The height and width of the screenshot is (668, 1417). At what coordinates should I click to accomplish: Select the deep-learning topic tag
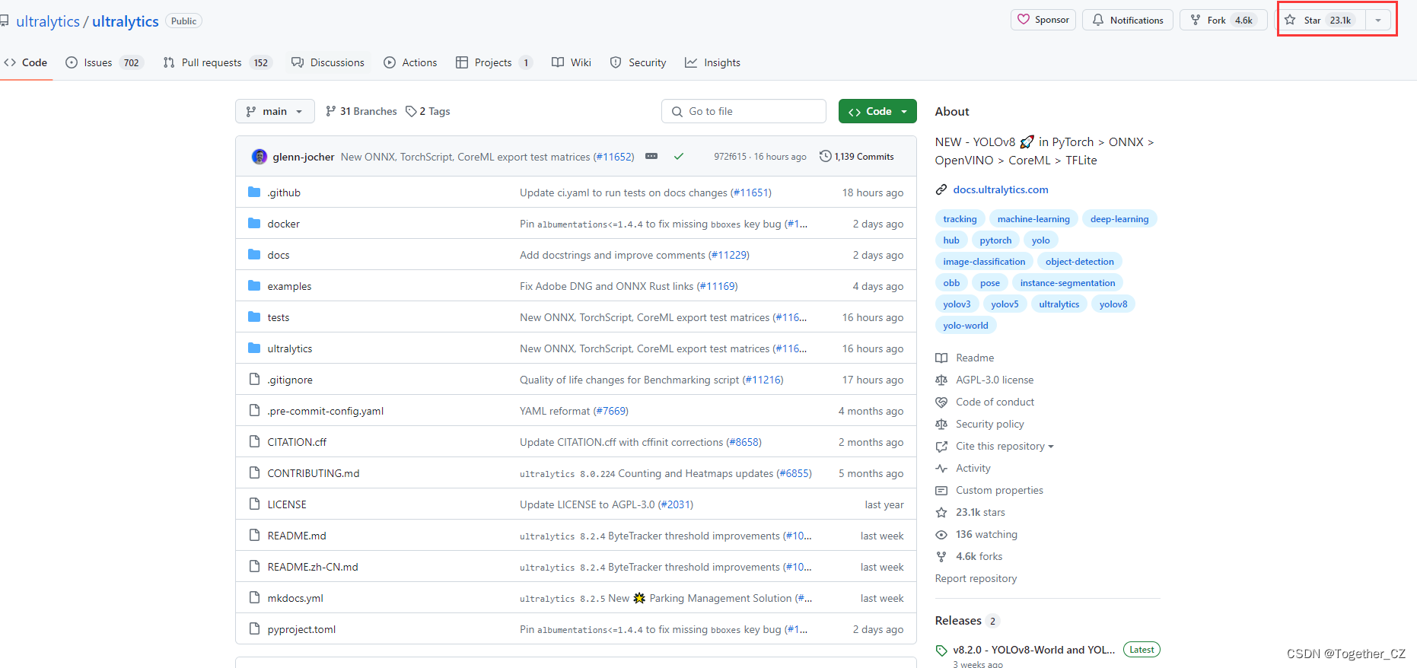1119,219
